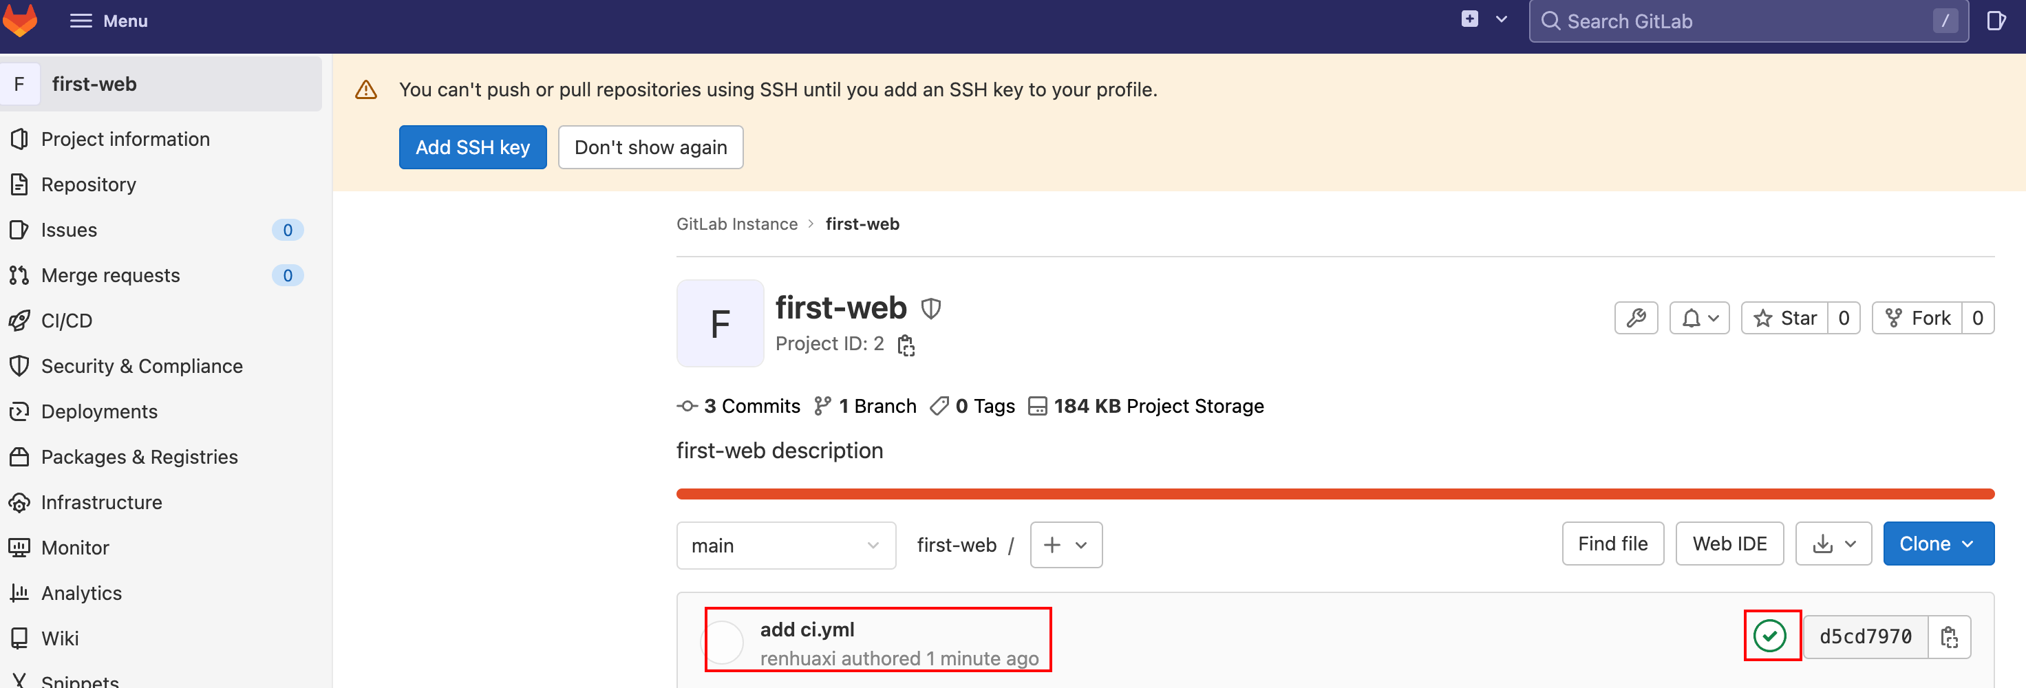Screen dimensions: 2026x688
Task: Open the 3 Commits link
Action: [738, 407]
